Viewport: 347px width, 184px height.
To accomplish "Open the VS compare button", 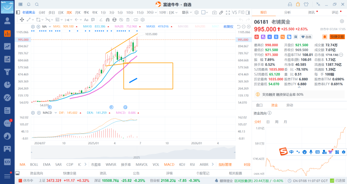I will 234,13.
